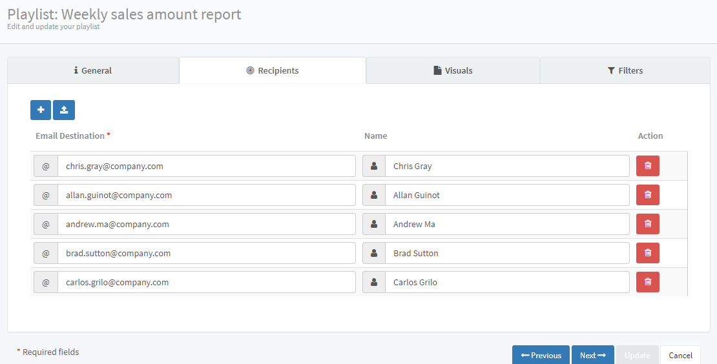The width and height of the screenshot is (717, 364).
Task: Click the plus icon to add recipient
Action: pyautogui.click(x=41, y=110)
